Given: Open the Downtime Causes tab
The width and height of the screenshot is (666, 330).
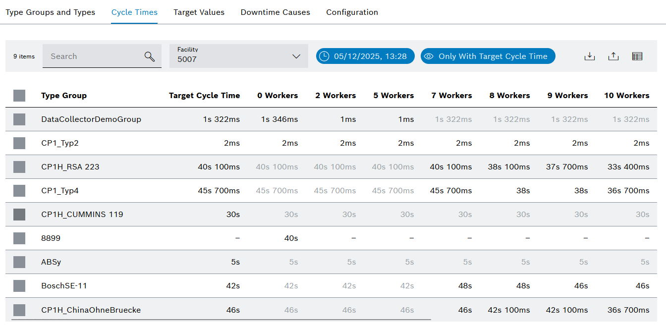Looking at the screenshot, I should pos(275,12).
